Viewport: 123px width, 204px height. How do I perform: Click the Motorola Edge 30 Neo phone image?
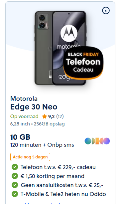click(x=60, y=48)
